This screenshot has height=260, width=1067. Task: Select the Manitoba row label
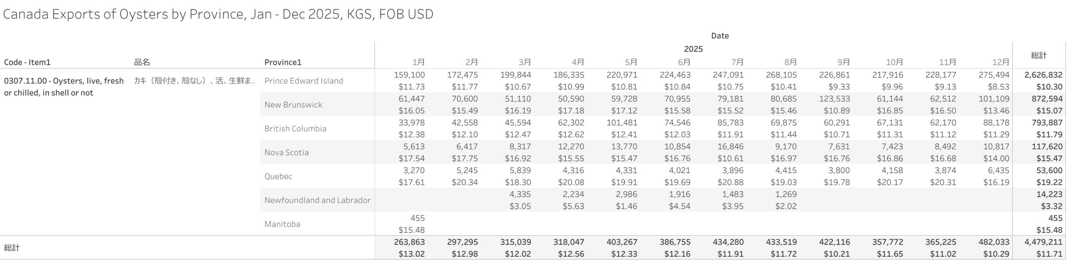coord(282,224)
